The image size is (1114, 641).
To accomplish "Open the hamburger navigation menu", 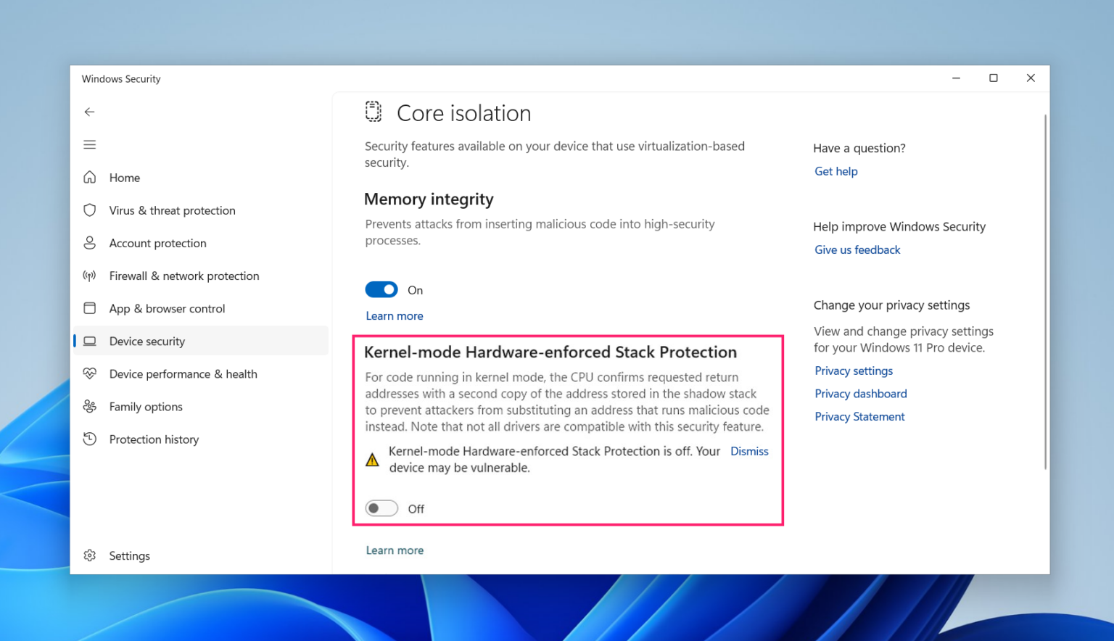I will coord(89,145).
